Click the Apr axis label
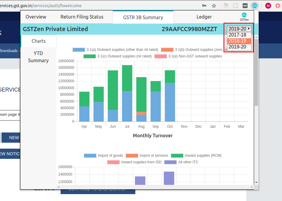The image size is (282, 201). tap(84, 127)
